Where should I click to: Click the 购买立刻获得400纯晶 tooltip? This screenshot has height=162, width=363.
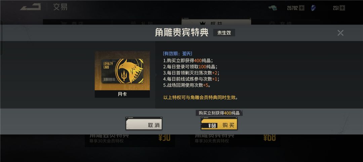coord(219,113)
